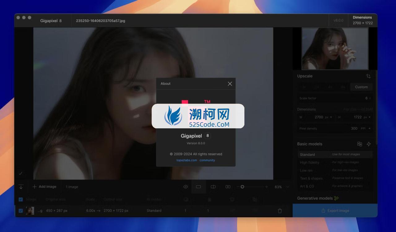Click the Scale factor value field
Screen dimensions: 396x232
coord(335,98)
